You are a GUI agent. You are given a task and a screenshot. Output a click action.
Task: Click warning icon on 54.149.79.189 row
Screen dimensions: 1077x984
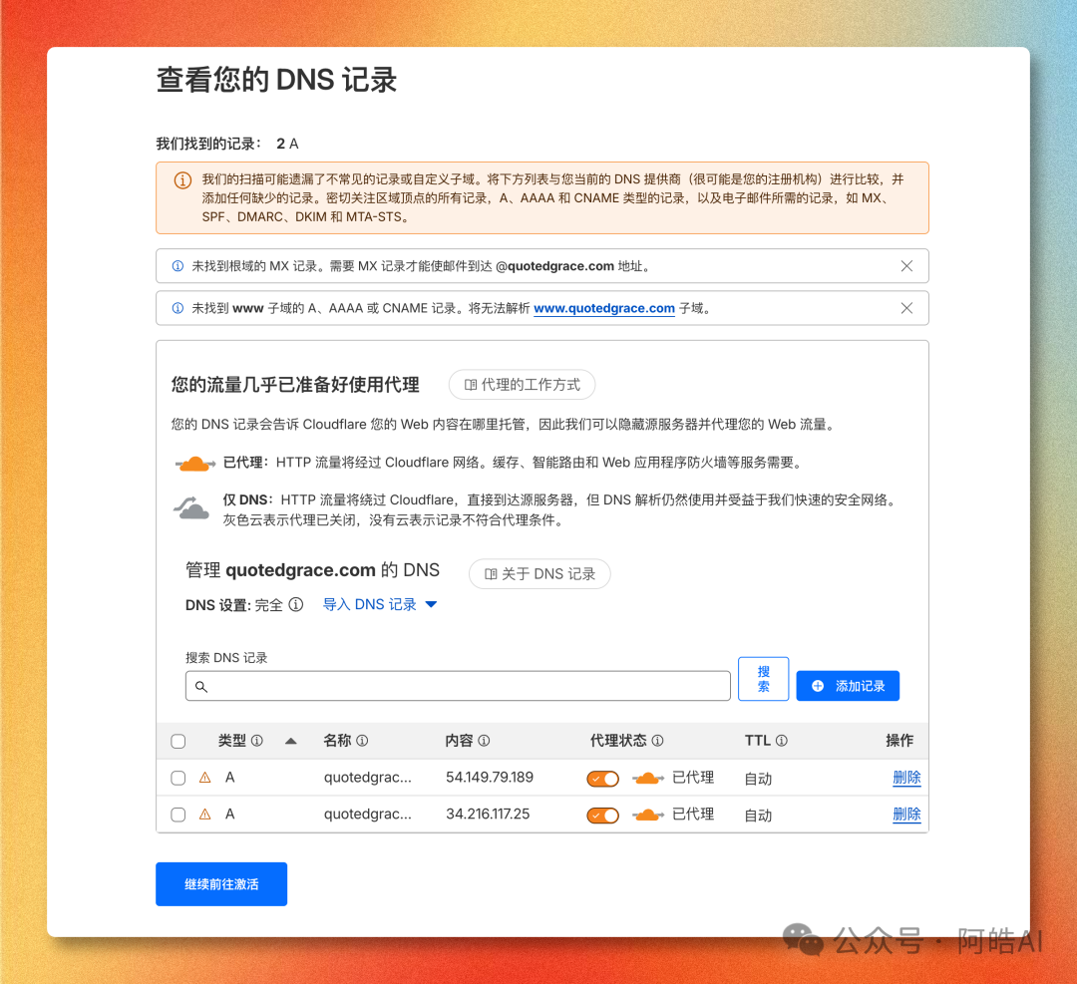coord(204,778)
